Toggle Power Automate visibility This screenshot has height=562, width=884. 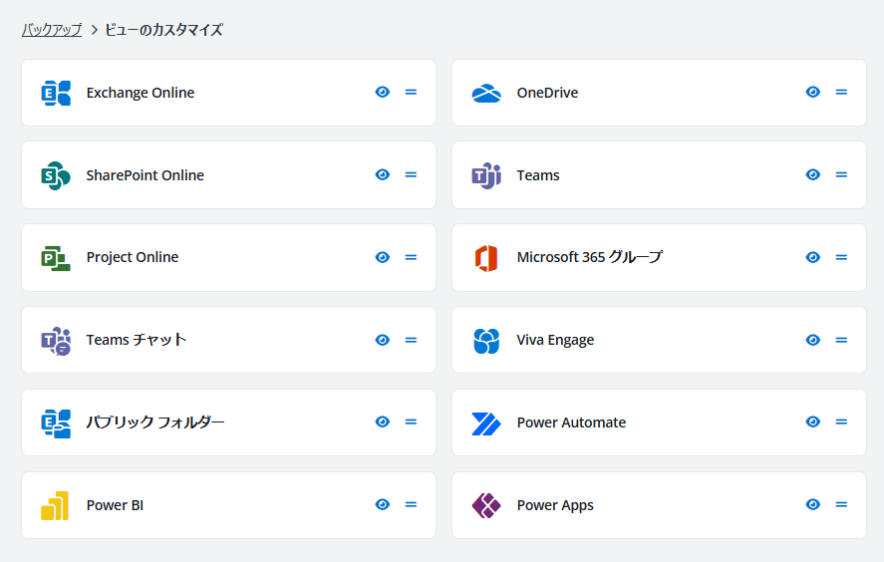pyautogui.click(x=813, y=421)
